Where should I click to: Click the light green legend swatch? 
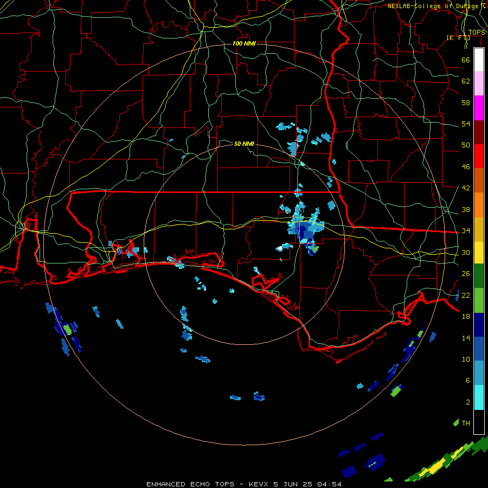click(479, 300)
